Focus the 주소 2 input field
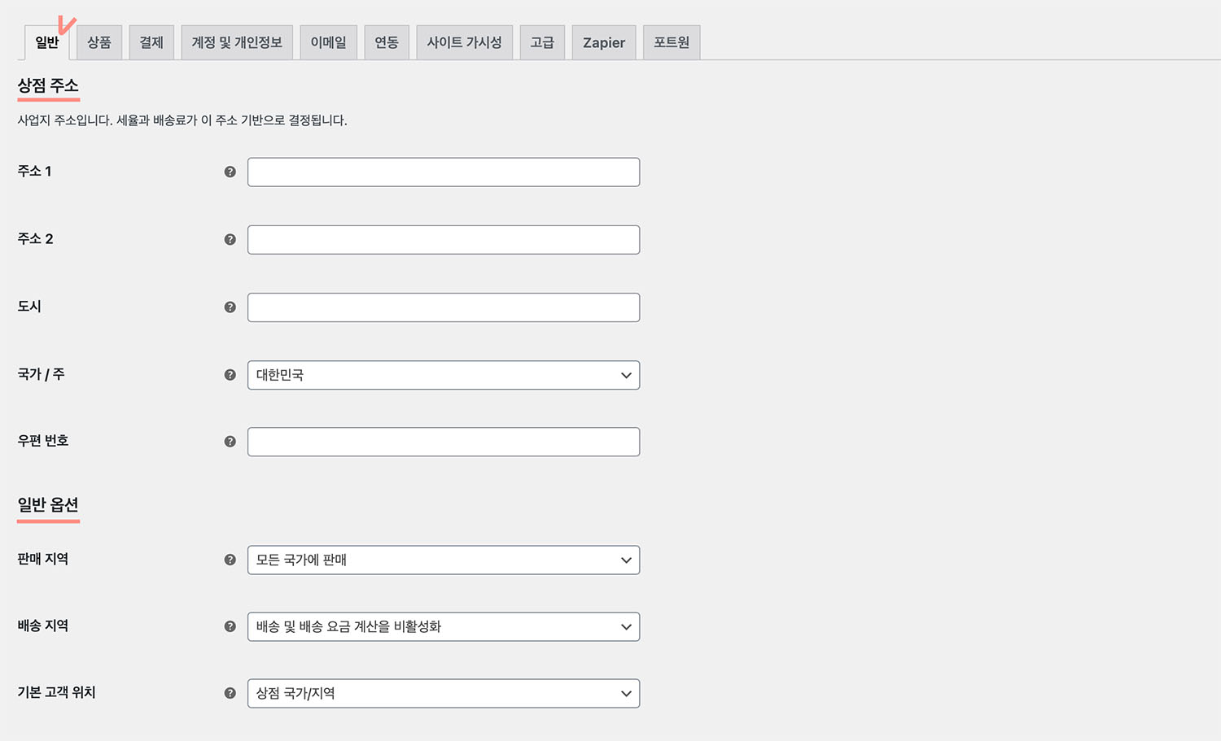Screen dimensions: 1221x741 click(x=444, y=239)
